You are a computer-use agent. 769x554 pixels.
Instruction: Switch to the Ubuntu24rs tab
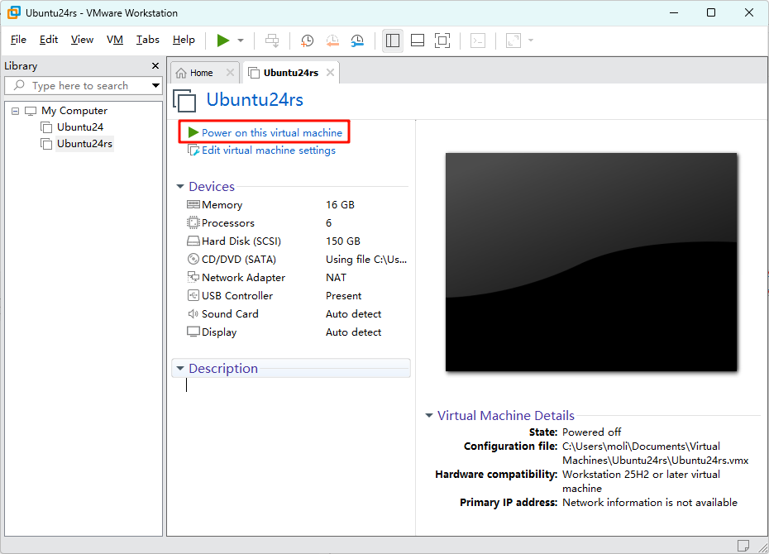tap(291, 73)
